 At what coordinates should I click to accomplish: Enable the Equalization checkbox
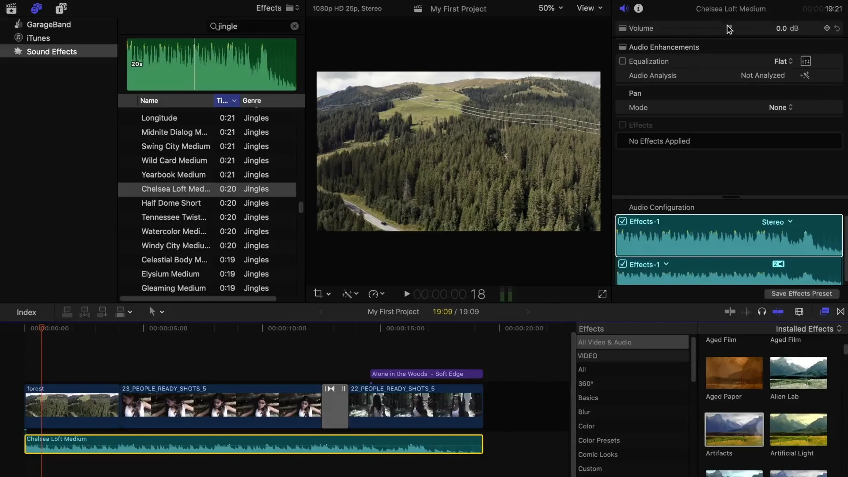622,61
